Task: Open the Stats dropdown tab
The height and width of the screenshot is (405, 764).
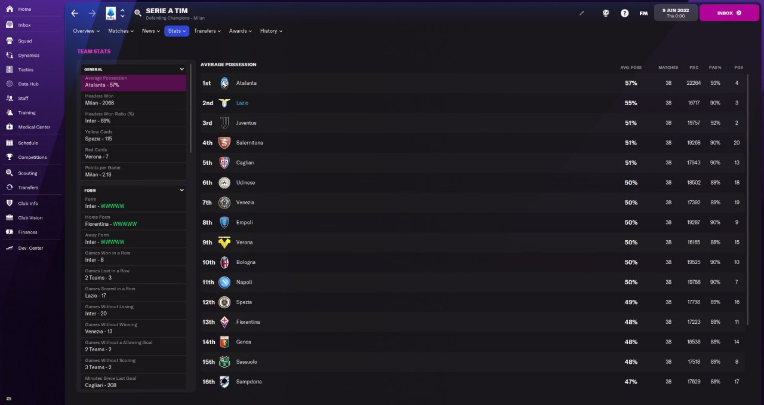Action: (177, 31)
